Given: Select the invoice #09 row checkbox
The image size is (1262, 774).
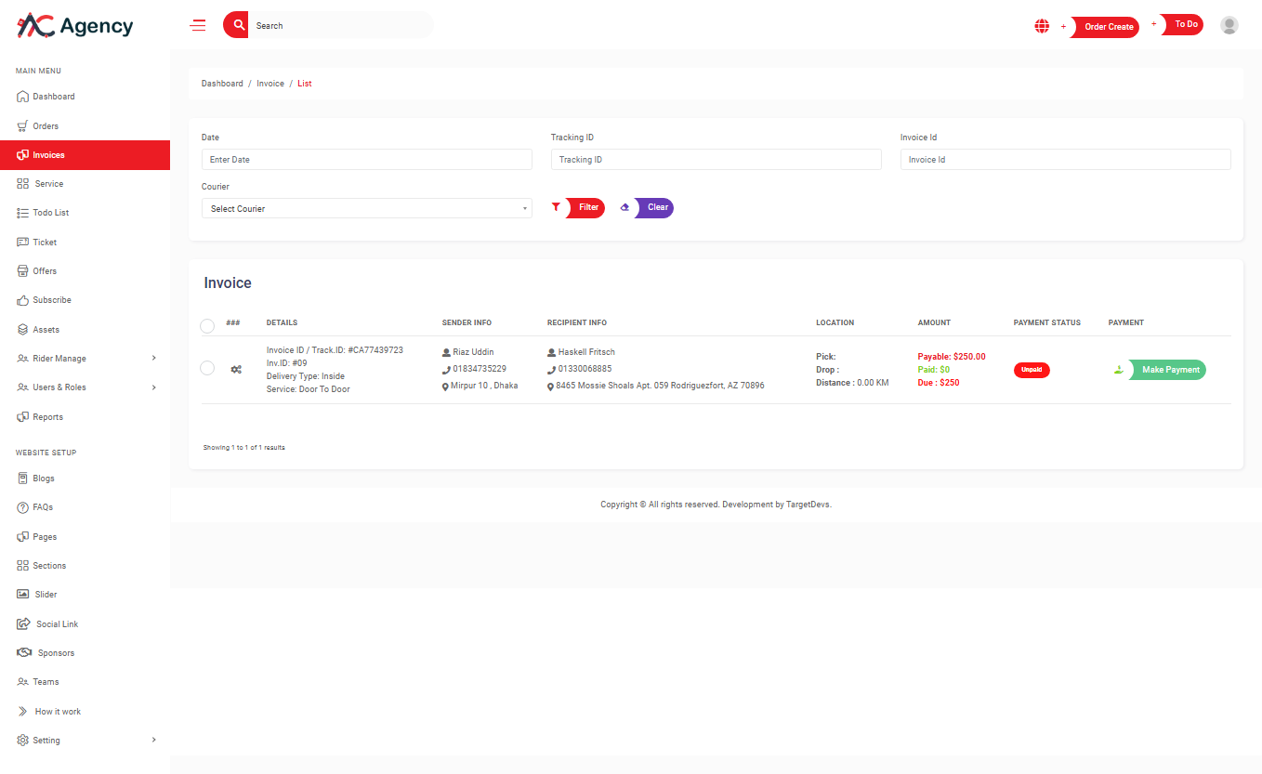Looking at the screenshot, I should pos(207,368).
